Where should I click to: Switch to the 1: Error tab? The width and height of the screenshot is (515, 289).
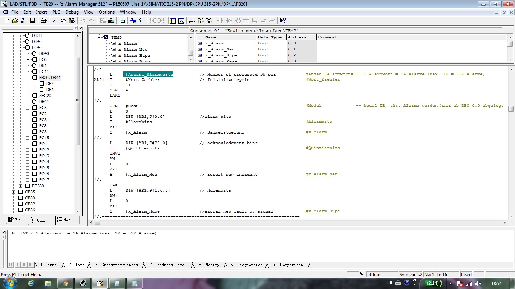(49, 265)
